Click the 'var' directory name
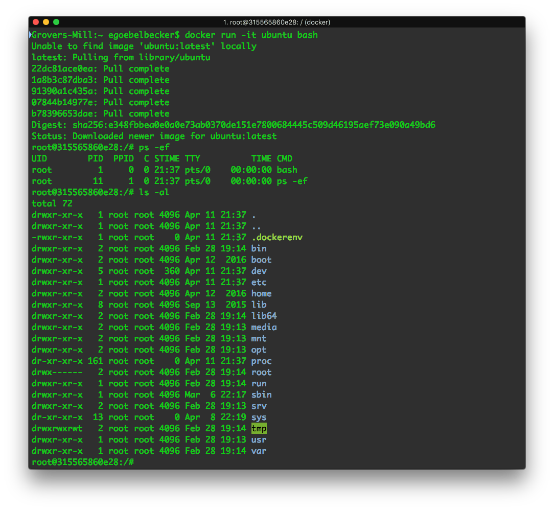Image resolution: width=554 pixels, height=510 pixels. [259, 451]
